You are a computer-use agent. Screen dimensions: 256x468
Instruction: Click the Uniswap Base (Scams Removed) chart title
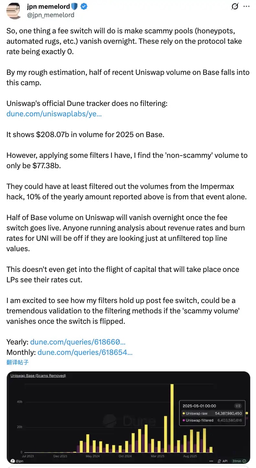point(38,376)
